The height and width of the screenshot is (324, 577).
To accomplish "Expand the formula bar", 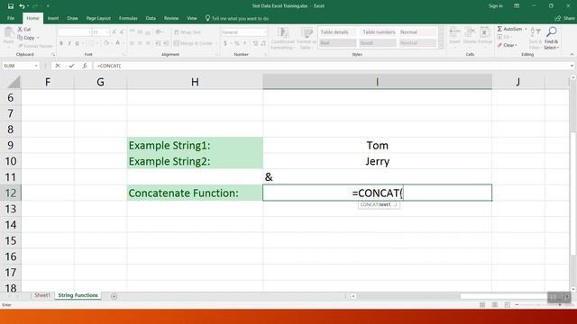I will click(572, 66).
